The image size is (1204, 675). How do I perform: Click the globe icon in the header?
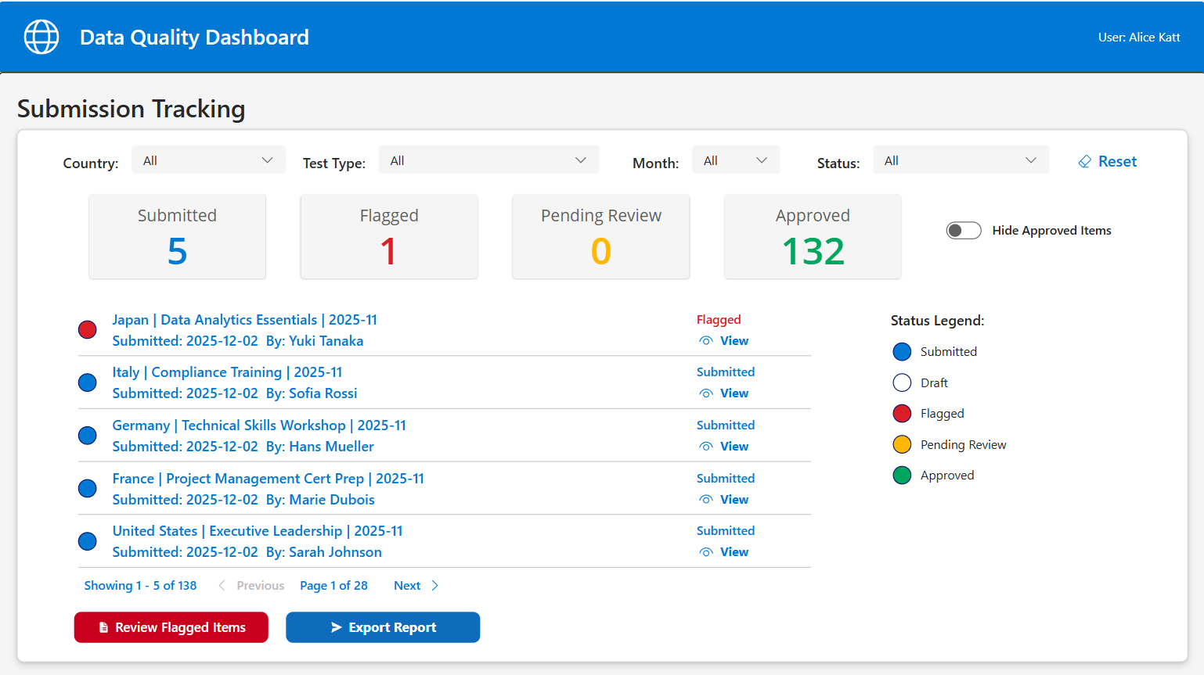click(41, 36)
